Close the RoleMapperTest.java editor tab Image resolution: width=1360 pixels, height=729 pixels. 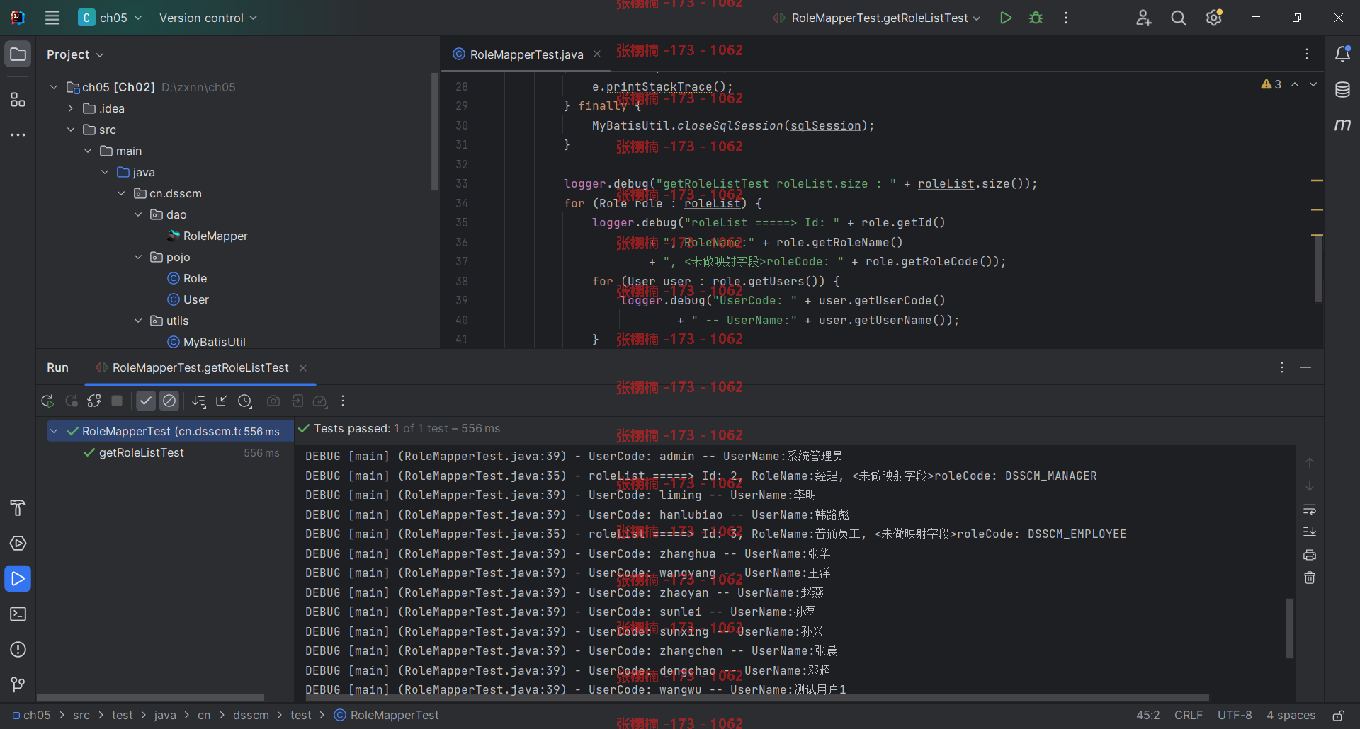tap(597, 54)
